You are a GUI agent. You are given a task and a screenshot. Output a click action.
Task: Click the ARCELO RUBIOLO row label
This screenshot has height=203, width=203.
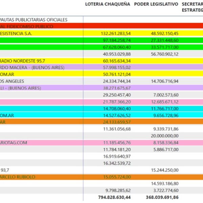click(x=18, y=177)
